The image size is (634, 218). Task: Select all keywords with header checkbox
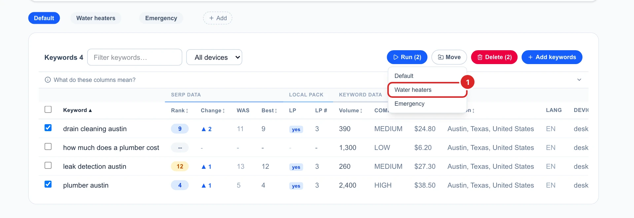pyautogui.click(x=48, y=109)
